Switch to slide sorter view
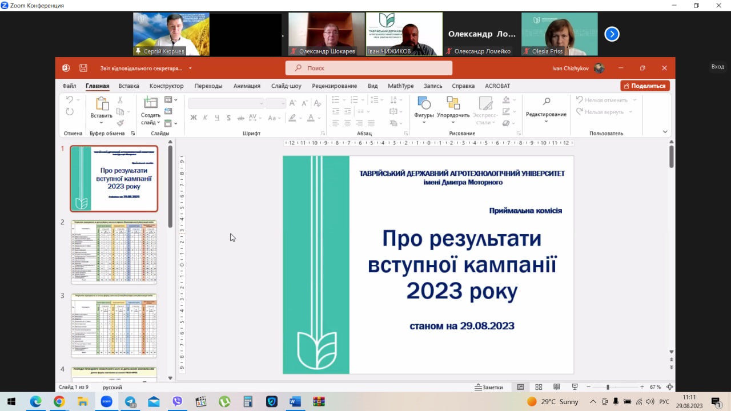Screen dimensions: 731x411 (x=539, y=387)
